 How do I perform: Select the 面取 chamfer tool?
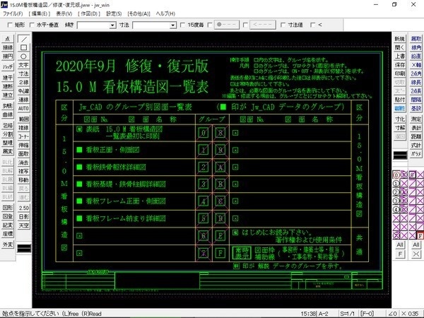[23, 153]
